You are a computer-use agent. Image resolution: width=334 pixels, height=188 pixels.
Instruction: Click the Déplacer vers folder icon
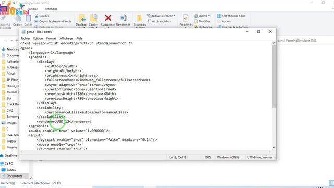(x=82, y=18)
